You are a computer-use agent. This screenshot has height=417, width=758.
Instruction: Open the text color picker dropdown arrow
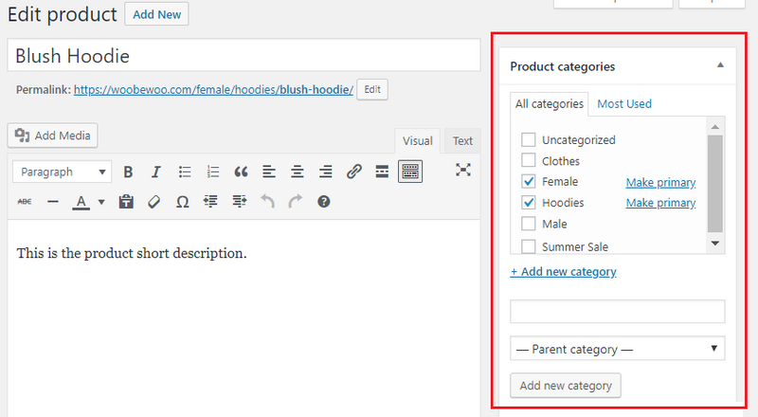click(101, 202)
